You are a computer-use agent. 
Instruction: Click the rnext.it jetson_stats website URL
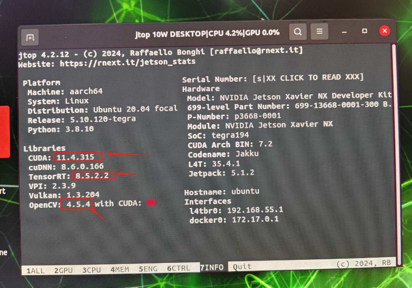point(128,62)
